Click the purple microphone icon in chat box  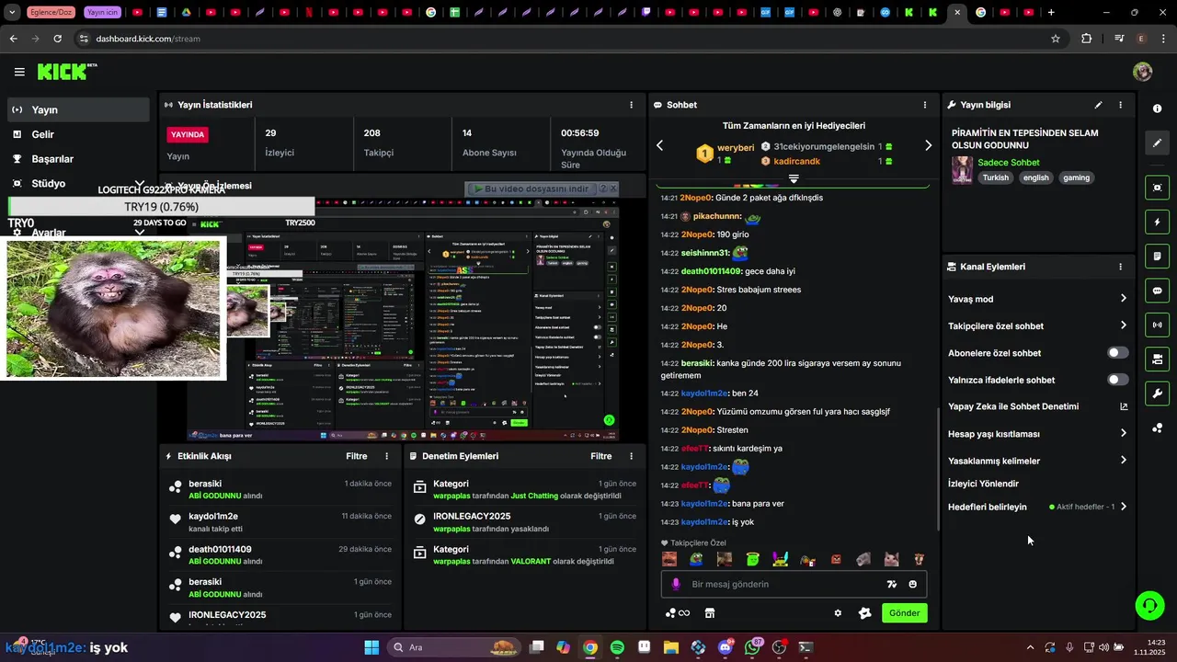point(676,584)
